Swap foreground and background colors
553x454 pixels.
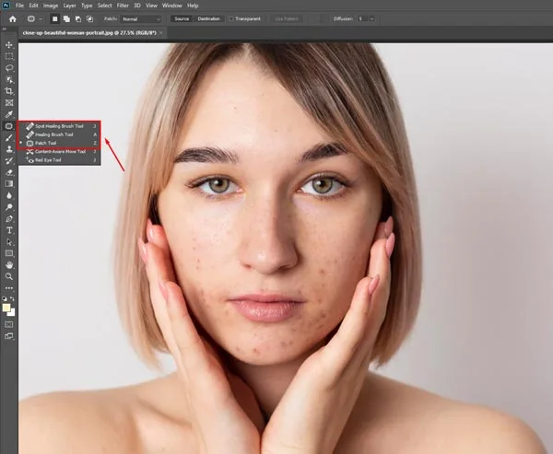tap(12, 298)
